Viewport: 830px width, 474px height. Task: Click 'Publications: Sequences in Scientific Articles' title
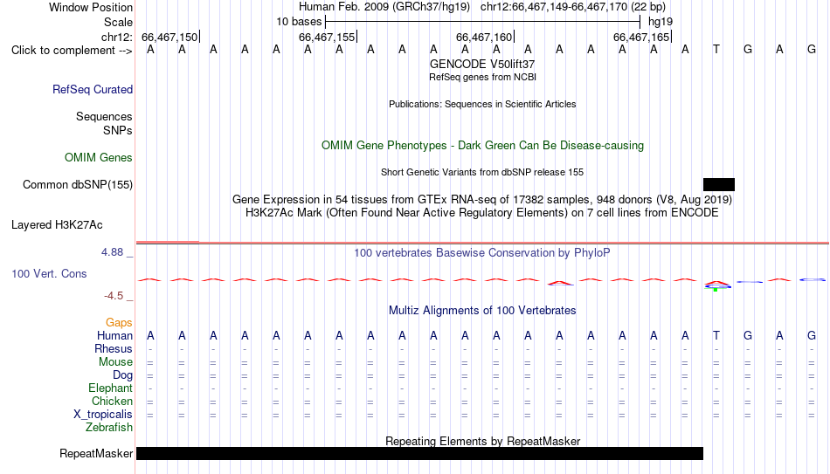482,104
